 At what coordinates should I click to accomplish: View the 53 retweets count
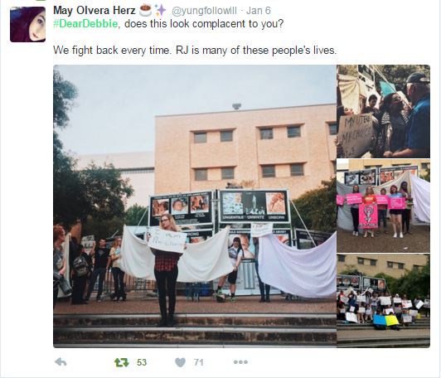pos(142,362)
